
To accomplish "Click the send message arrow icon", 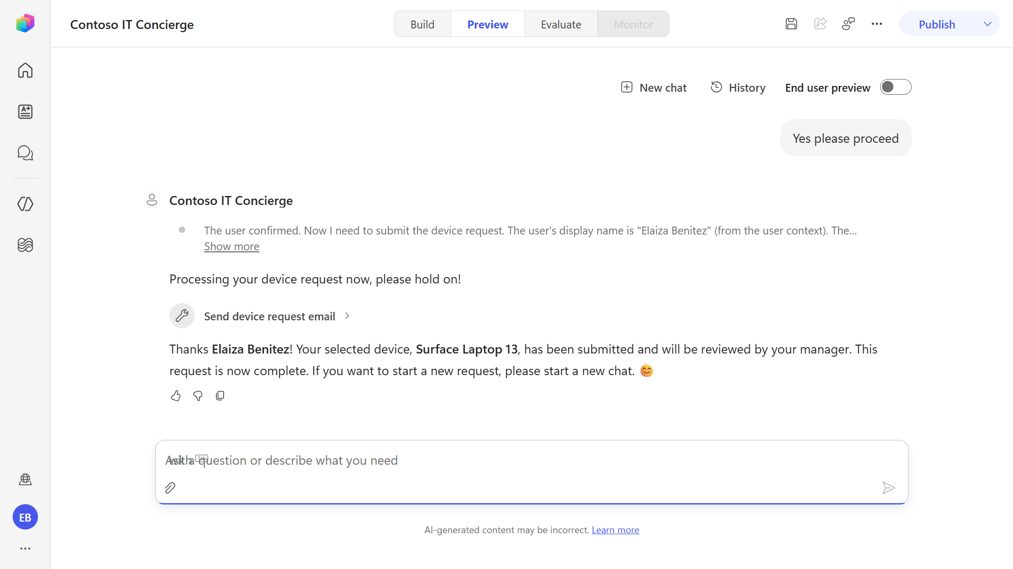I will 888,488.
